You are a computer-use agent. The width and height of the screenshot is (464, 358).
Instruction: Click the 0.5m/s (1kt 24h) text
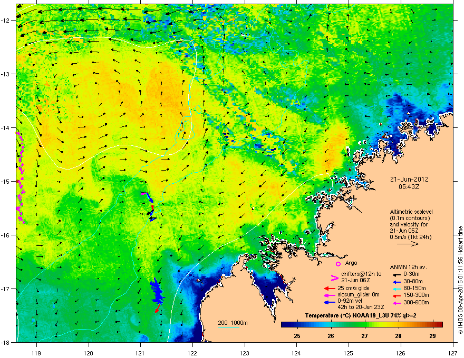410,237
